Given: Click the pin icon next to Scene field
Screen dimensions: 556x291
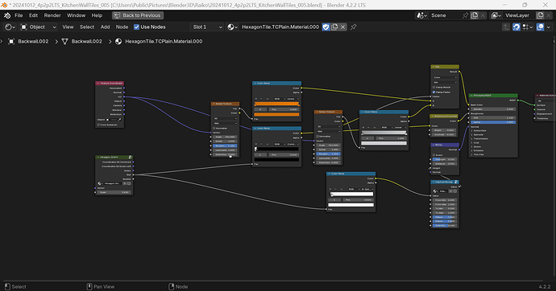Looking at the screenshot, I should 465,15.
